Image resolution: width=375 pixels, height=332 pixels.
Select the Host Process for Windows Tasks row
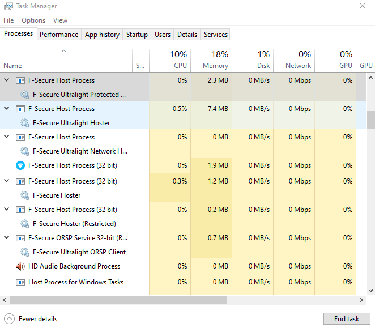[75, 282]
